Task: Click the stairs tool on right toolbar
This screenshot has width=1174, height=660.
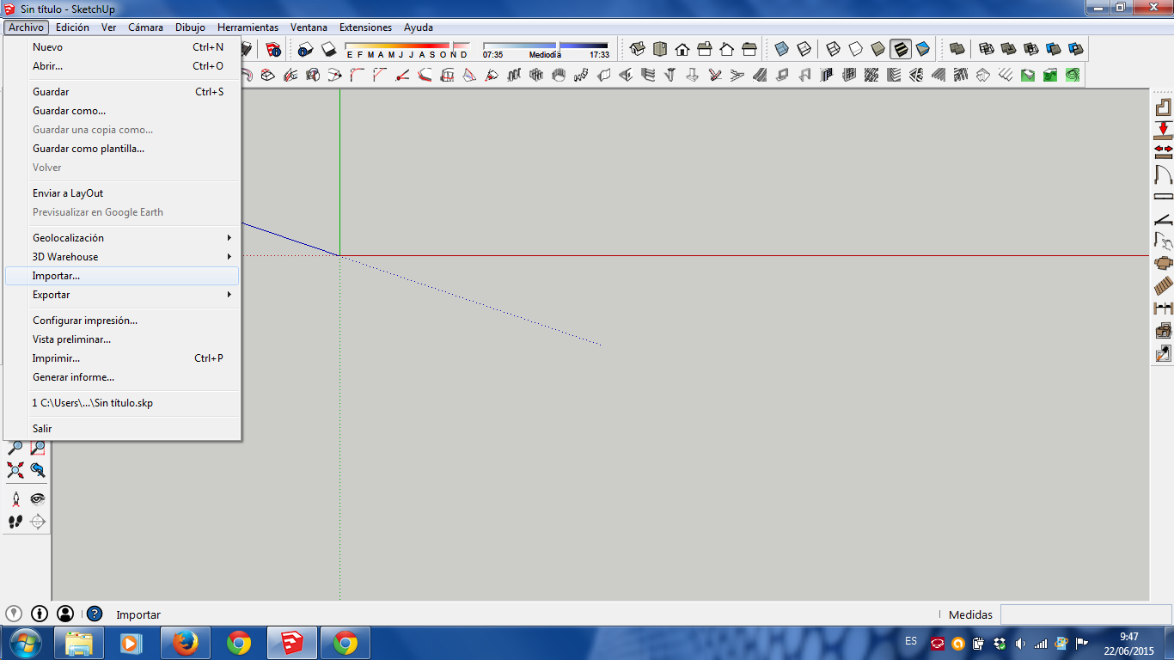Action: point(1163,286)
